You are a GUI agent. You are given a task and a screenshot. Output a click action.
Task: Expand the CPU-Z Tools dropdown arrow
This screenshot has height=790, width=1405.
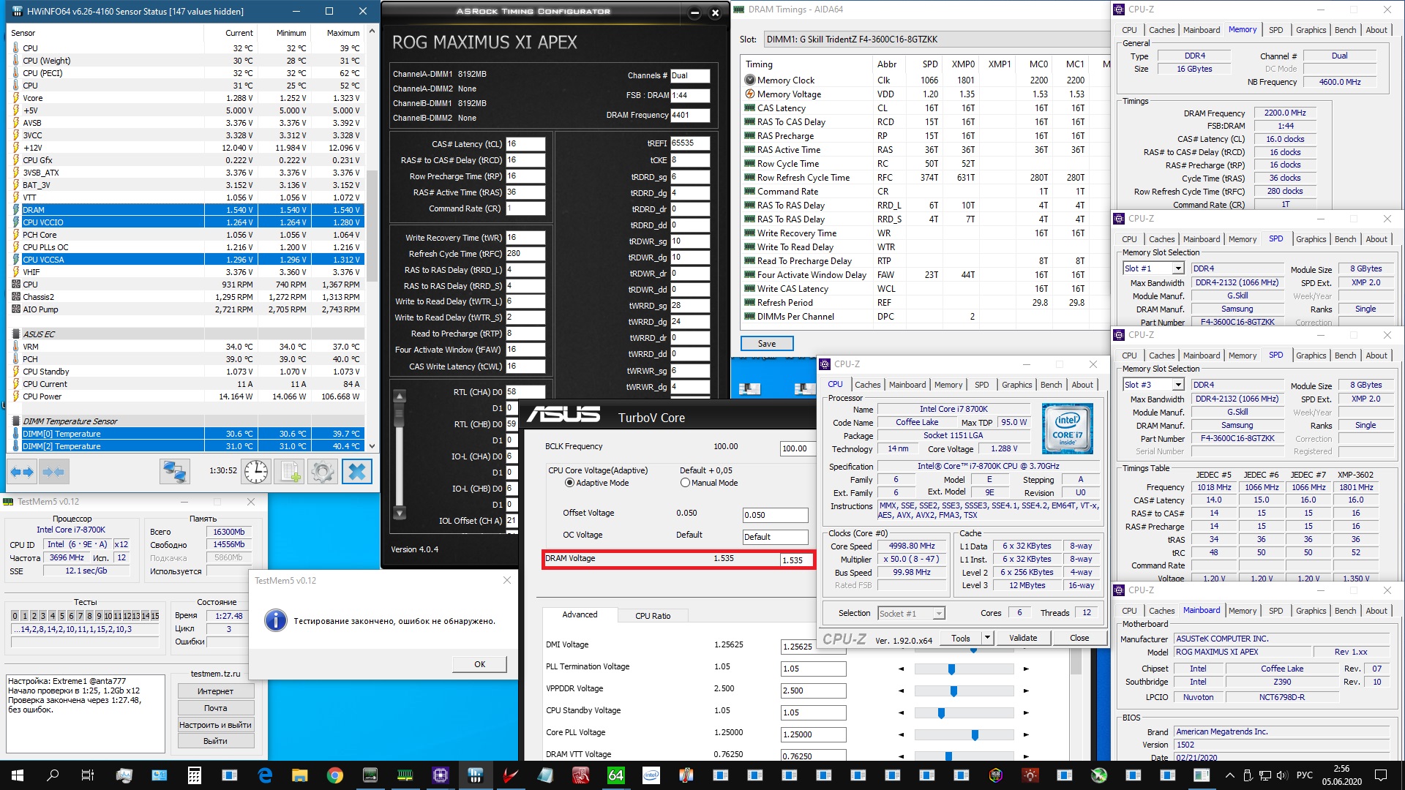tap(986, 638)
